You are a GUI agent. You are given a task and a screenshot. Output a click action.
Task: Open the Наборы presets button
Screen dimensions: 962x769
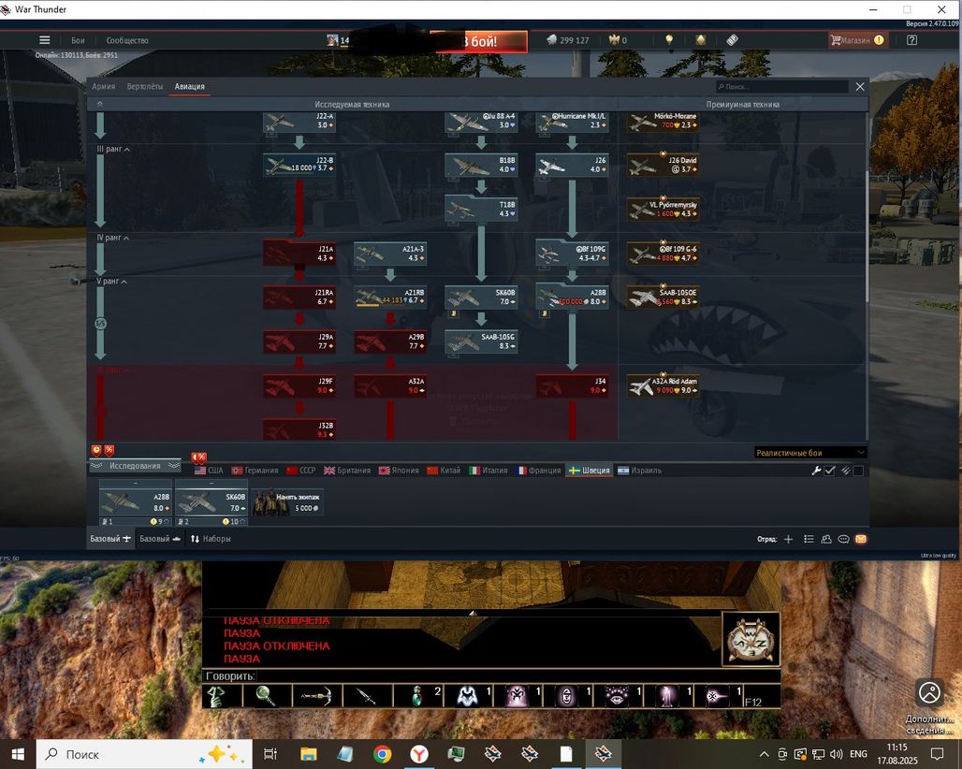coord(211,539)
